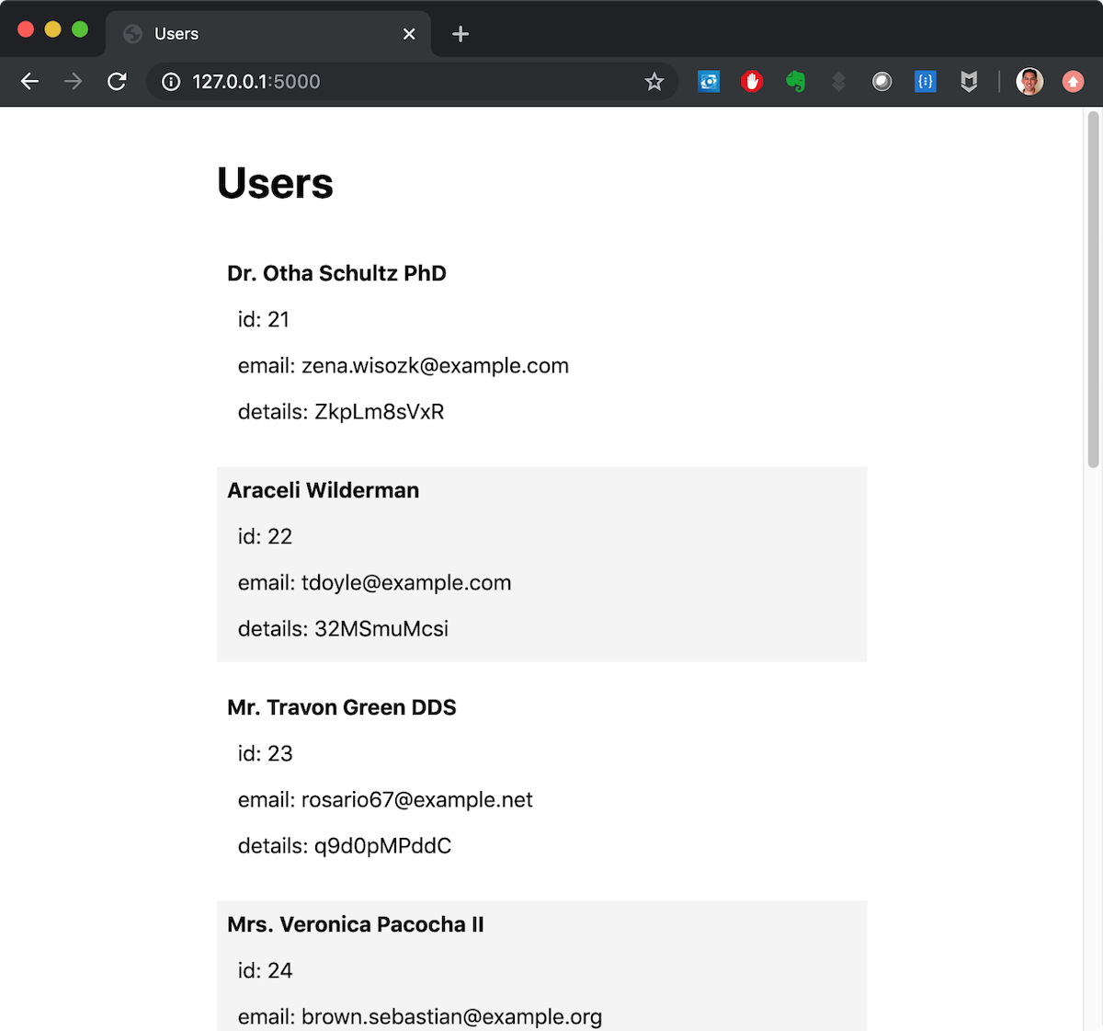The image size is (1103, 1031).
Task: Click the green macOS fullscreen button
Action: click(80, 29)
